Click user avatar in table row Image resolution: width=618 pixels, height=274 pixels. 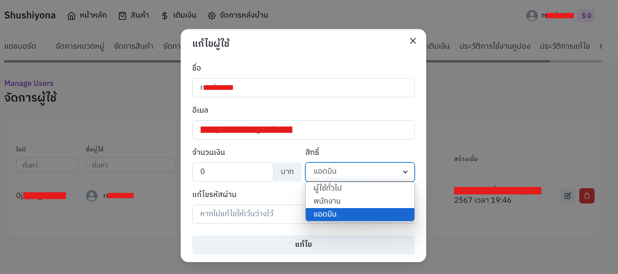(x=92, y=196)
